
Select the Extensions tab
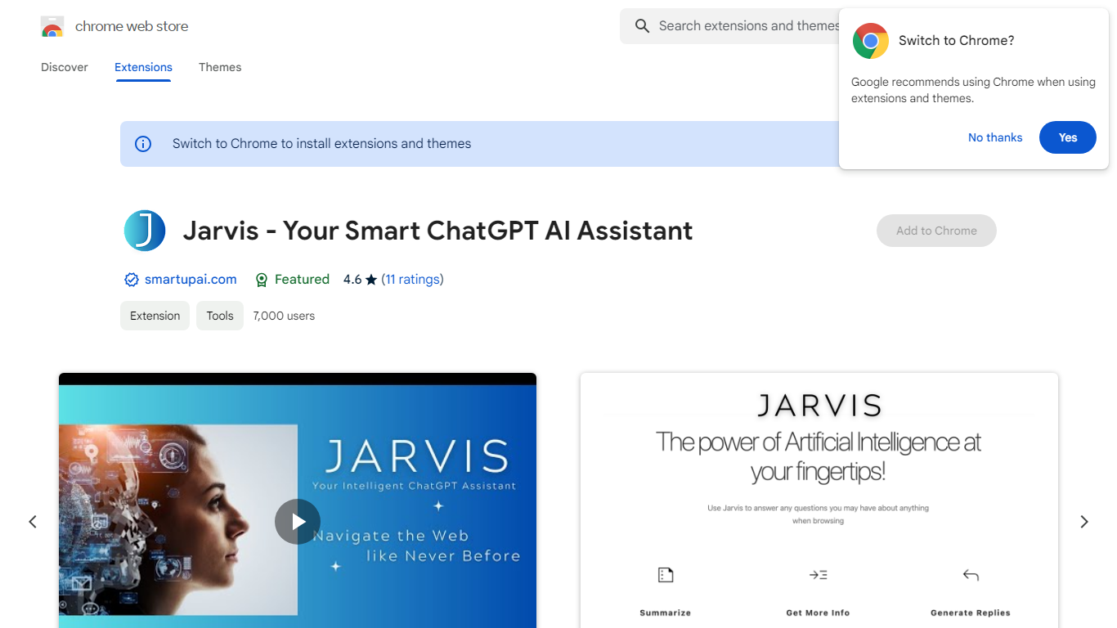(x=143, y=67)
